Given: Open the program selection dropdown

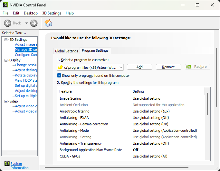Looking at the screenshot, I should pos(121,67).
